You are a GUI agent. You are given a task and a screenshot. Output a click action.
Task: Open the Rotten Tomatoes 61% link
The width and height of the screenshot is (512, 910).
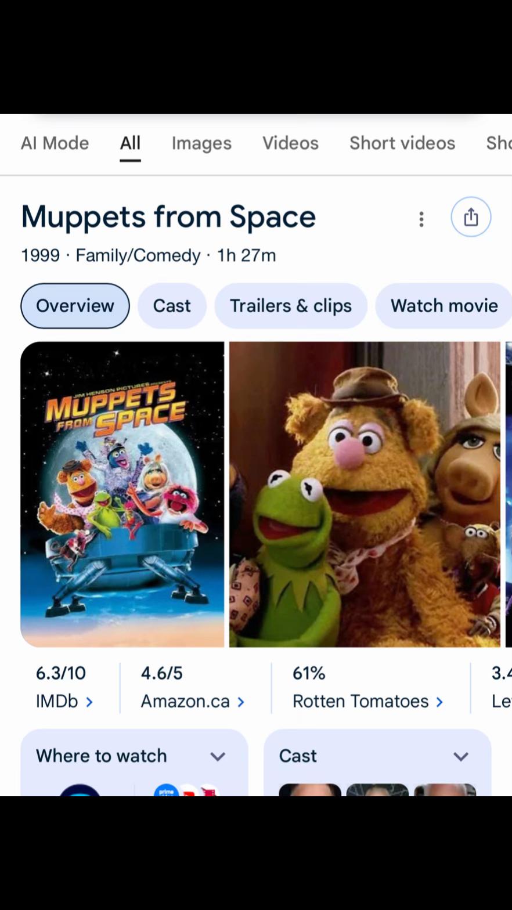(367, 687)
